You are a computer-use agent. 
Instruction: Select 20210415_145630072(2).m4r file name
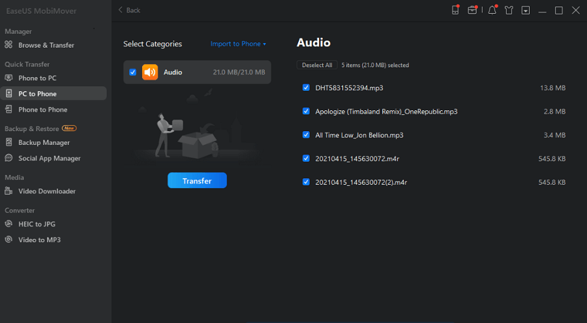coord(361,183)
